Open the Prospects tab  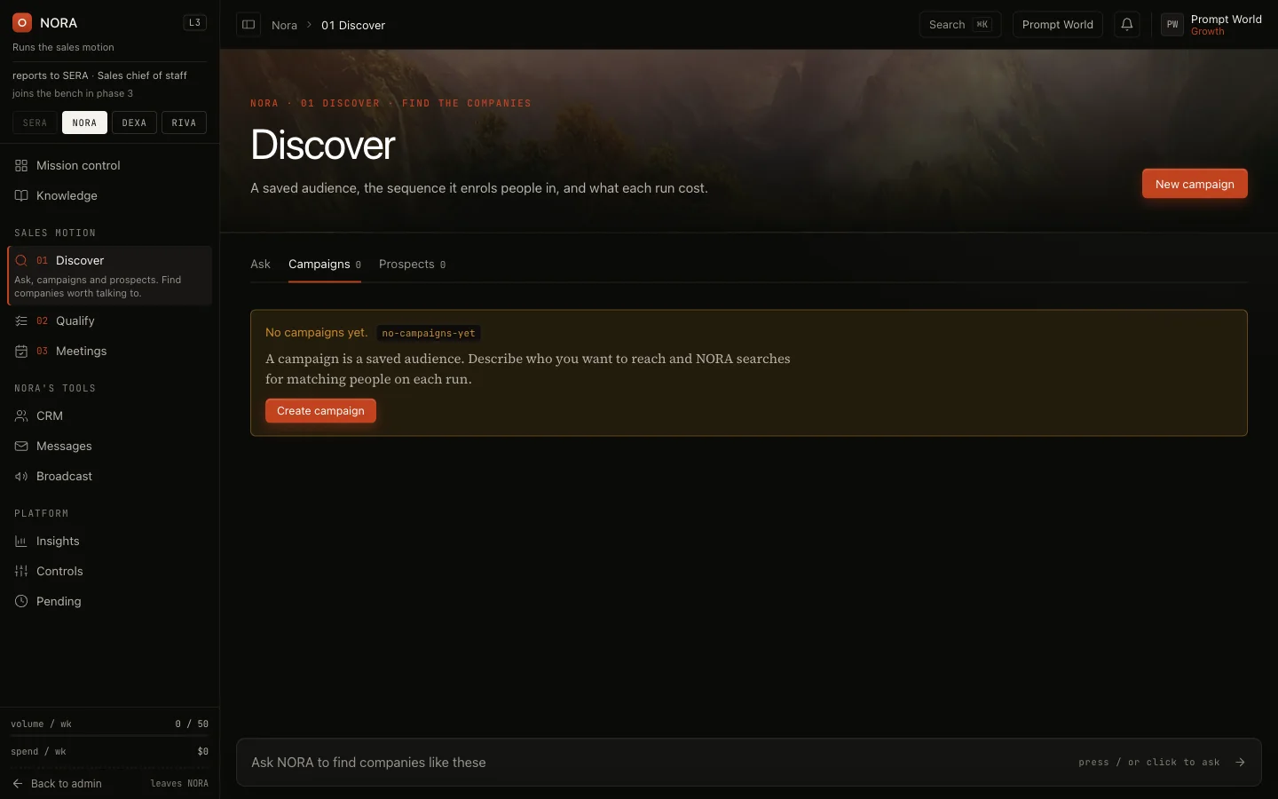pos(412,264)
